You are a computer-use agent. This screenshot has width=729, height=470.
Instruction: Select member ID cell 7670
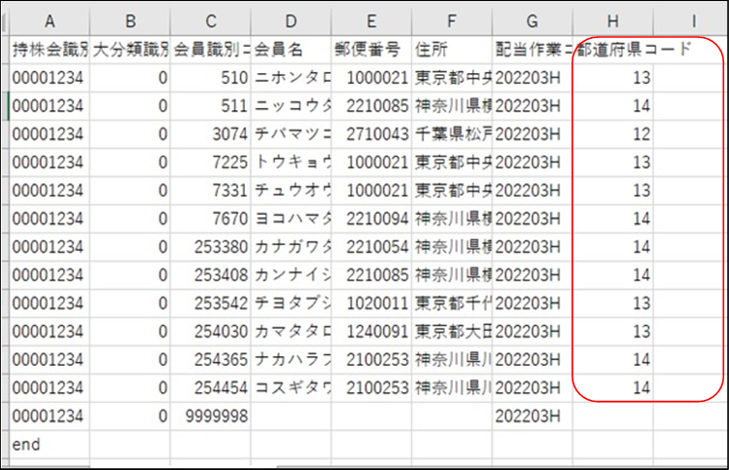(210, 219)
